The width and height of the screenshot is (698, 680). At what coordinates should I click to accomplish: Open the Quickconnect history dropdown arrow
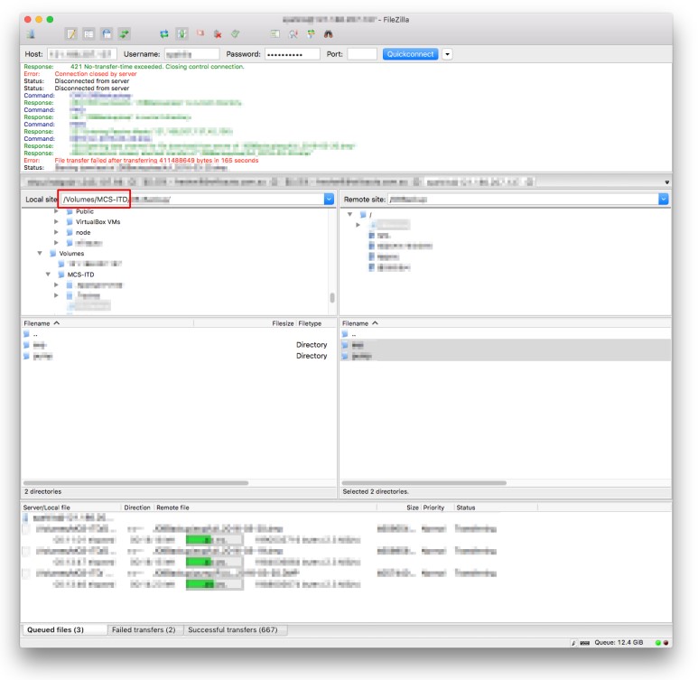pos(447,54)
